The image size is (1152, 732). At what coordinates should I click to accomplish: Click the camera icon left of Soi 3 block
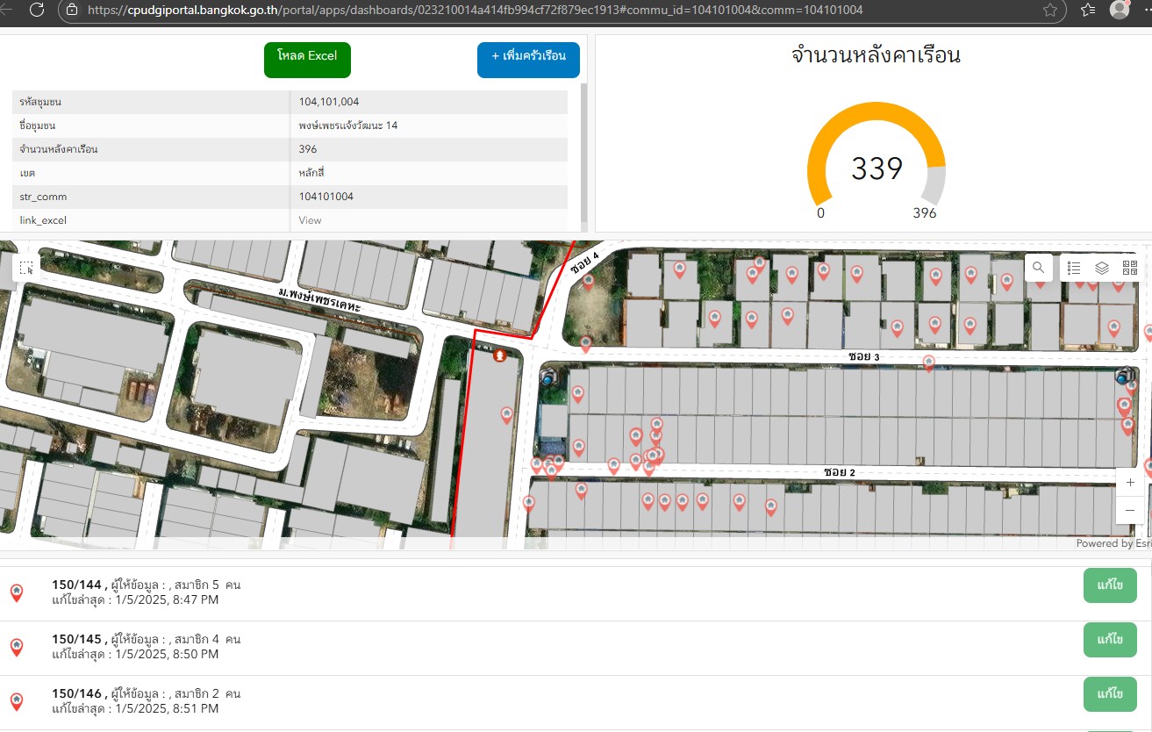click(549, 378)
